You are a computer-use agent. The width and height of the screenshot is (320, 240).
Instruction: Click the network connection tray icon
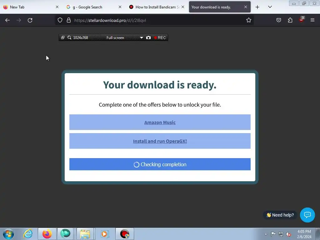point(281,234)
